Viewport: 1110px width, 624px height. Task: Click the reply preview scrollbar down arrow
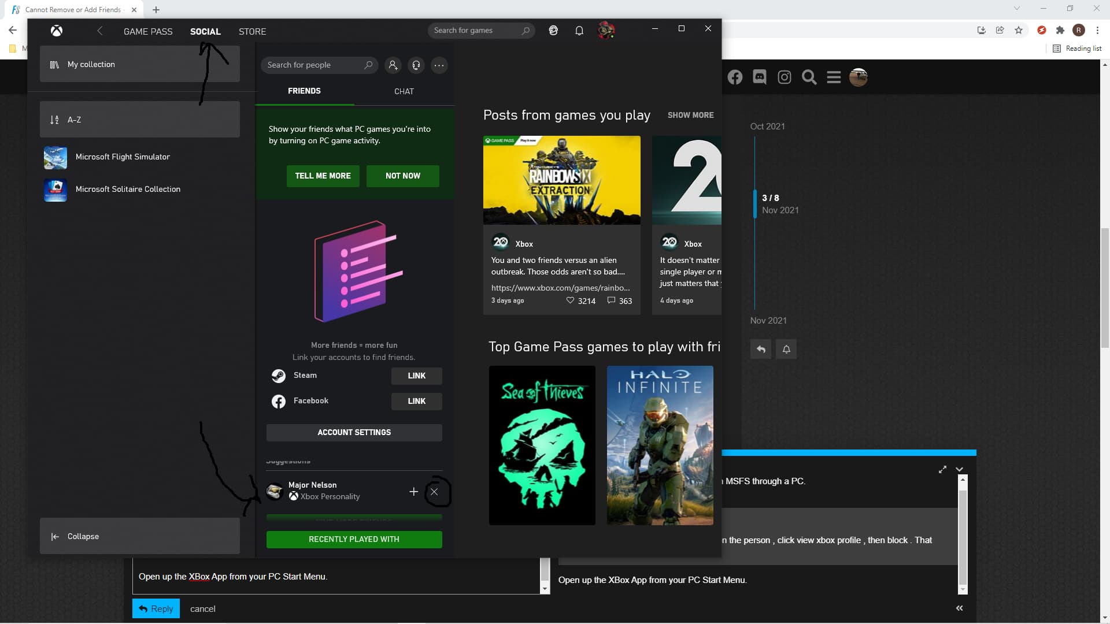(963, 590)
